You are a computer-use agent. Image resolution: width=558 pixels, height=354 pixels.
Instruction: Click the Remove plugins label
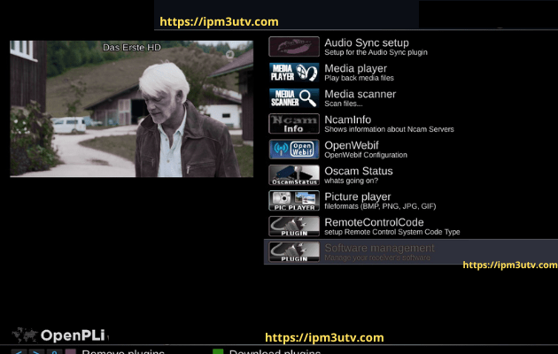tap(123, 351)
